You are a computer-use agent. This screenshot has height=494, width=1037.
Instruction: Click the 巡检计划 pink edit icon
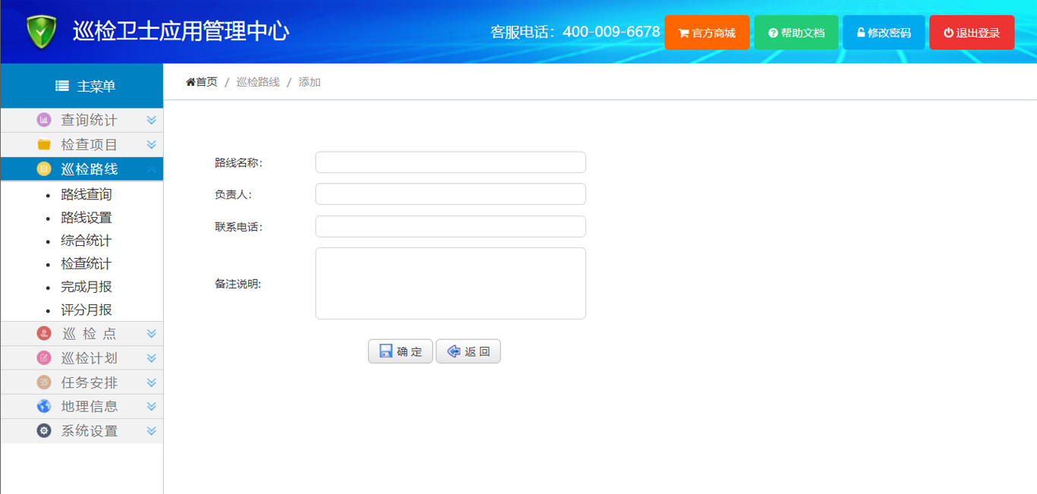pyautogui.click(x=44, y=357)
